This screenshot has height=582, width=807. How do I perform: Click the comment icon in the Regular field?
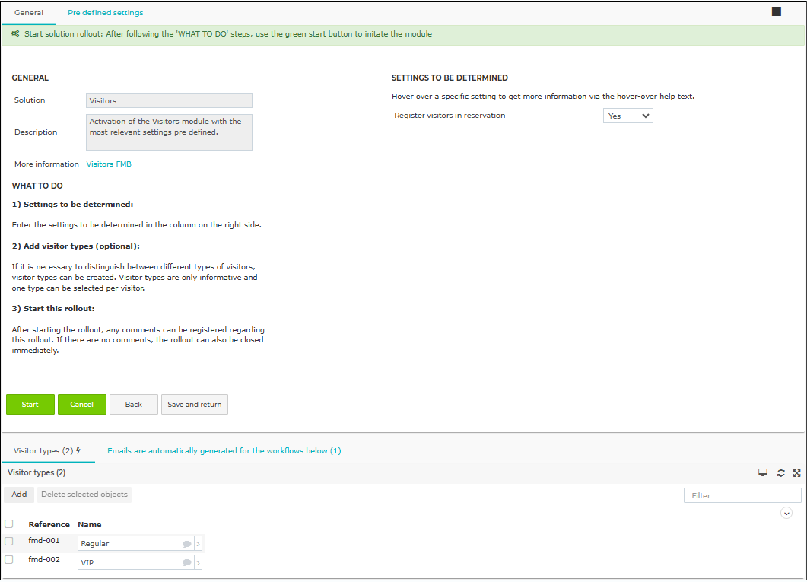point(186,544)
